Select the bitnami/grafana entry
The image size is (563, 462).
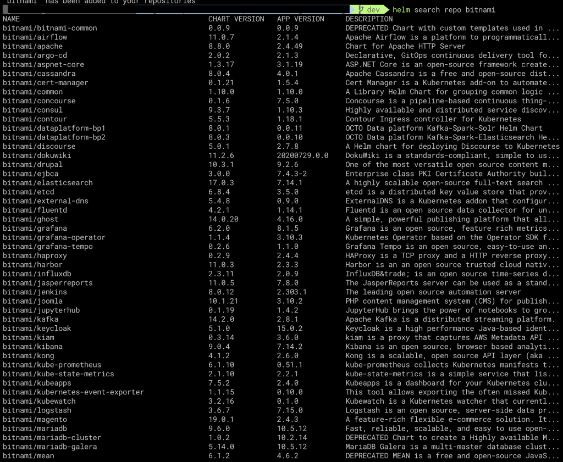tap(35, 229)
